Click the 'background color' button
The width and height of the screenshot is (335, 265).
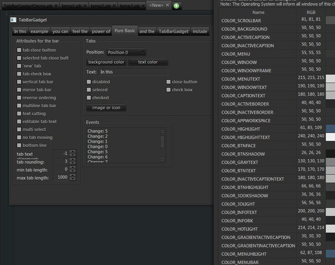pos(106,62)
